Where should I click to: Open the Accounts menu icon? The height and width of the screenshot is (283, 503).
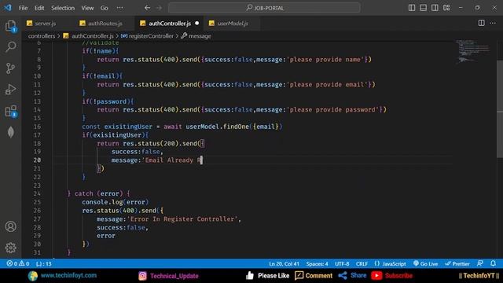click(10, 226)
